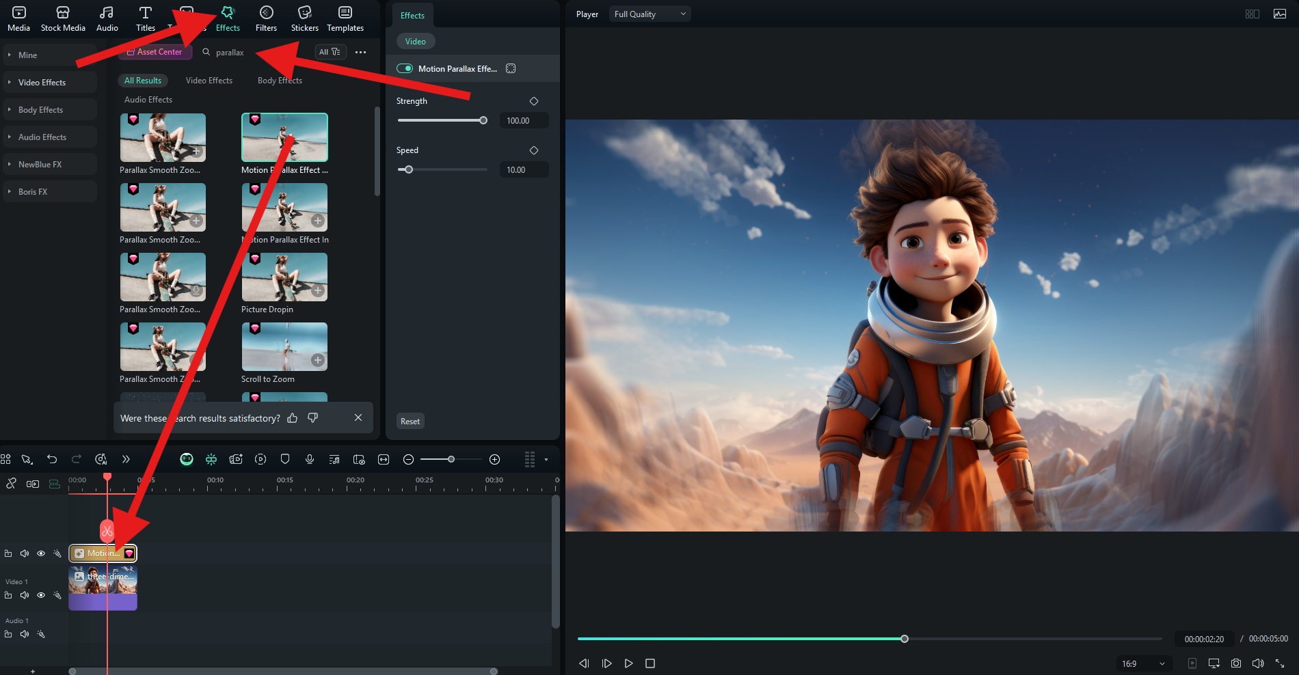Adjust the Speed slider
This screenshot has width=1299, height=675.
(x=442, y=169)
